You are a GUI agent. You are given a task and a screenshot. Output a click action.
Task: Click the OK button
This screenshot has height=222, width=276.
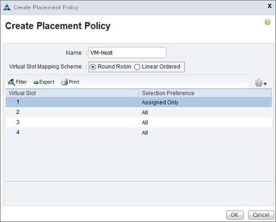235,215
